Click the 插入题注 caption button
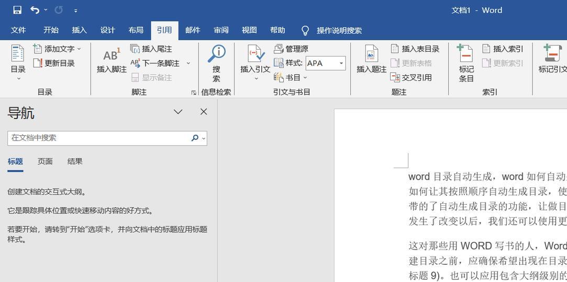The height and width of the screenshot is (282, 567). 371,59
